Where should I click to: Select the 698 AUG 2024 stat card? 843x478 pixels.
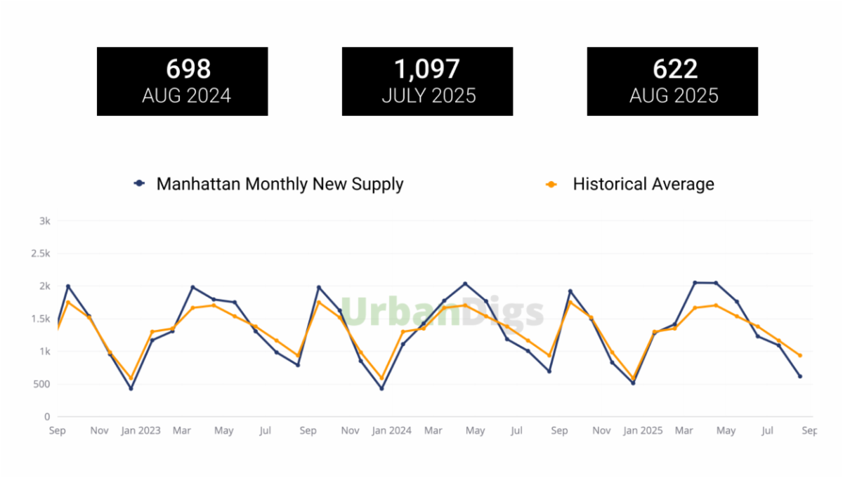click(182, 81)
